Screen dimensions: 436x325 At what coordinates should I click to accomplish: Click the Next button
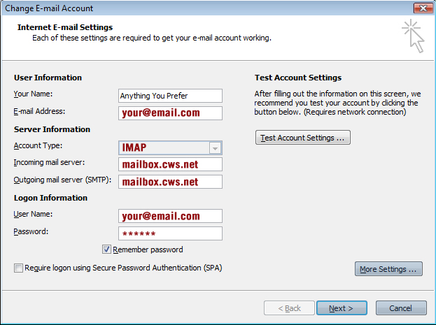[x=341, y=308]
